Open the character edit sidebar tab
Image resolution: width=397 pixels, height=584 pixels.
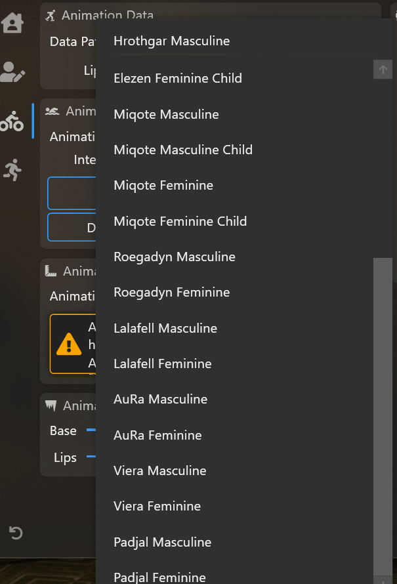pos(12,72)
